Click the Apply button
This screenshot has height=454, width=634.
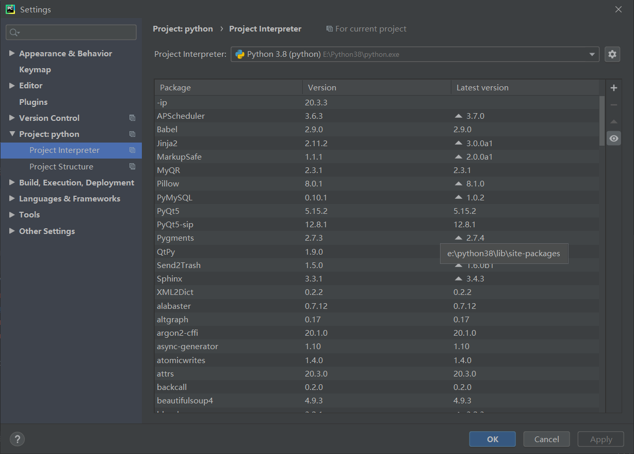(601, 439)
